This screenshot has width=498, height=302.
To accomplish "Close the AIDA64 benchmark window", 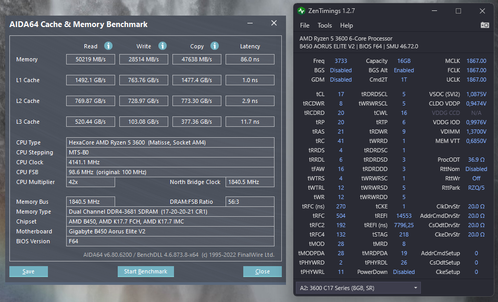I will (x=274, y=23).
